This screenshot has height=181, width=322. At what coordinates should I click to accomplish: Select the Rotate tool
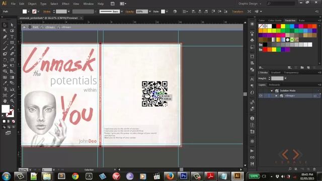5,60
